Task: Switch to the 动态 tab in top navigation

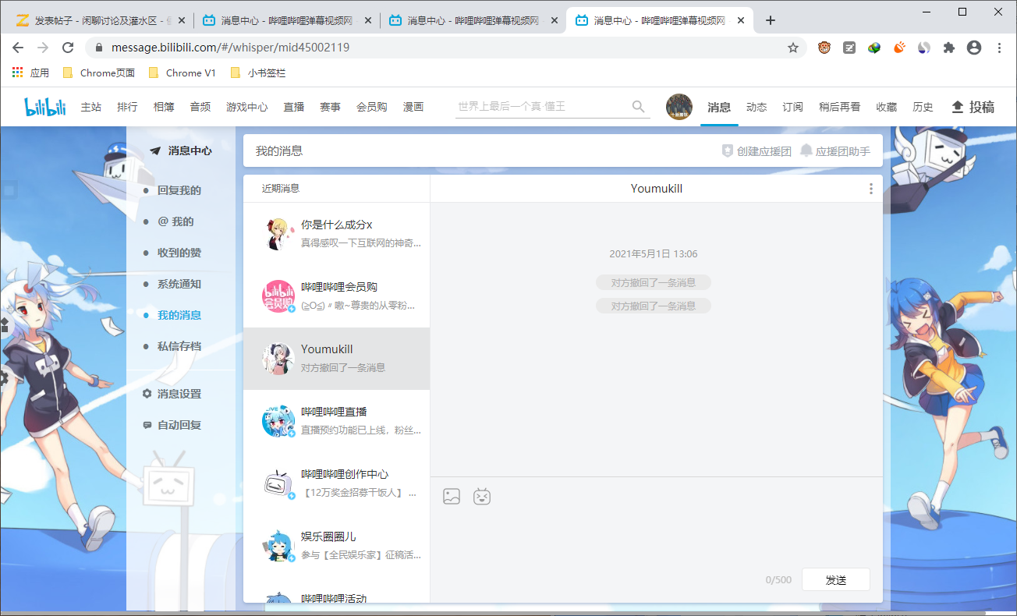Action: (756, 107)
